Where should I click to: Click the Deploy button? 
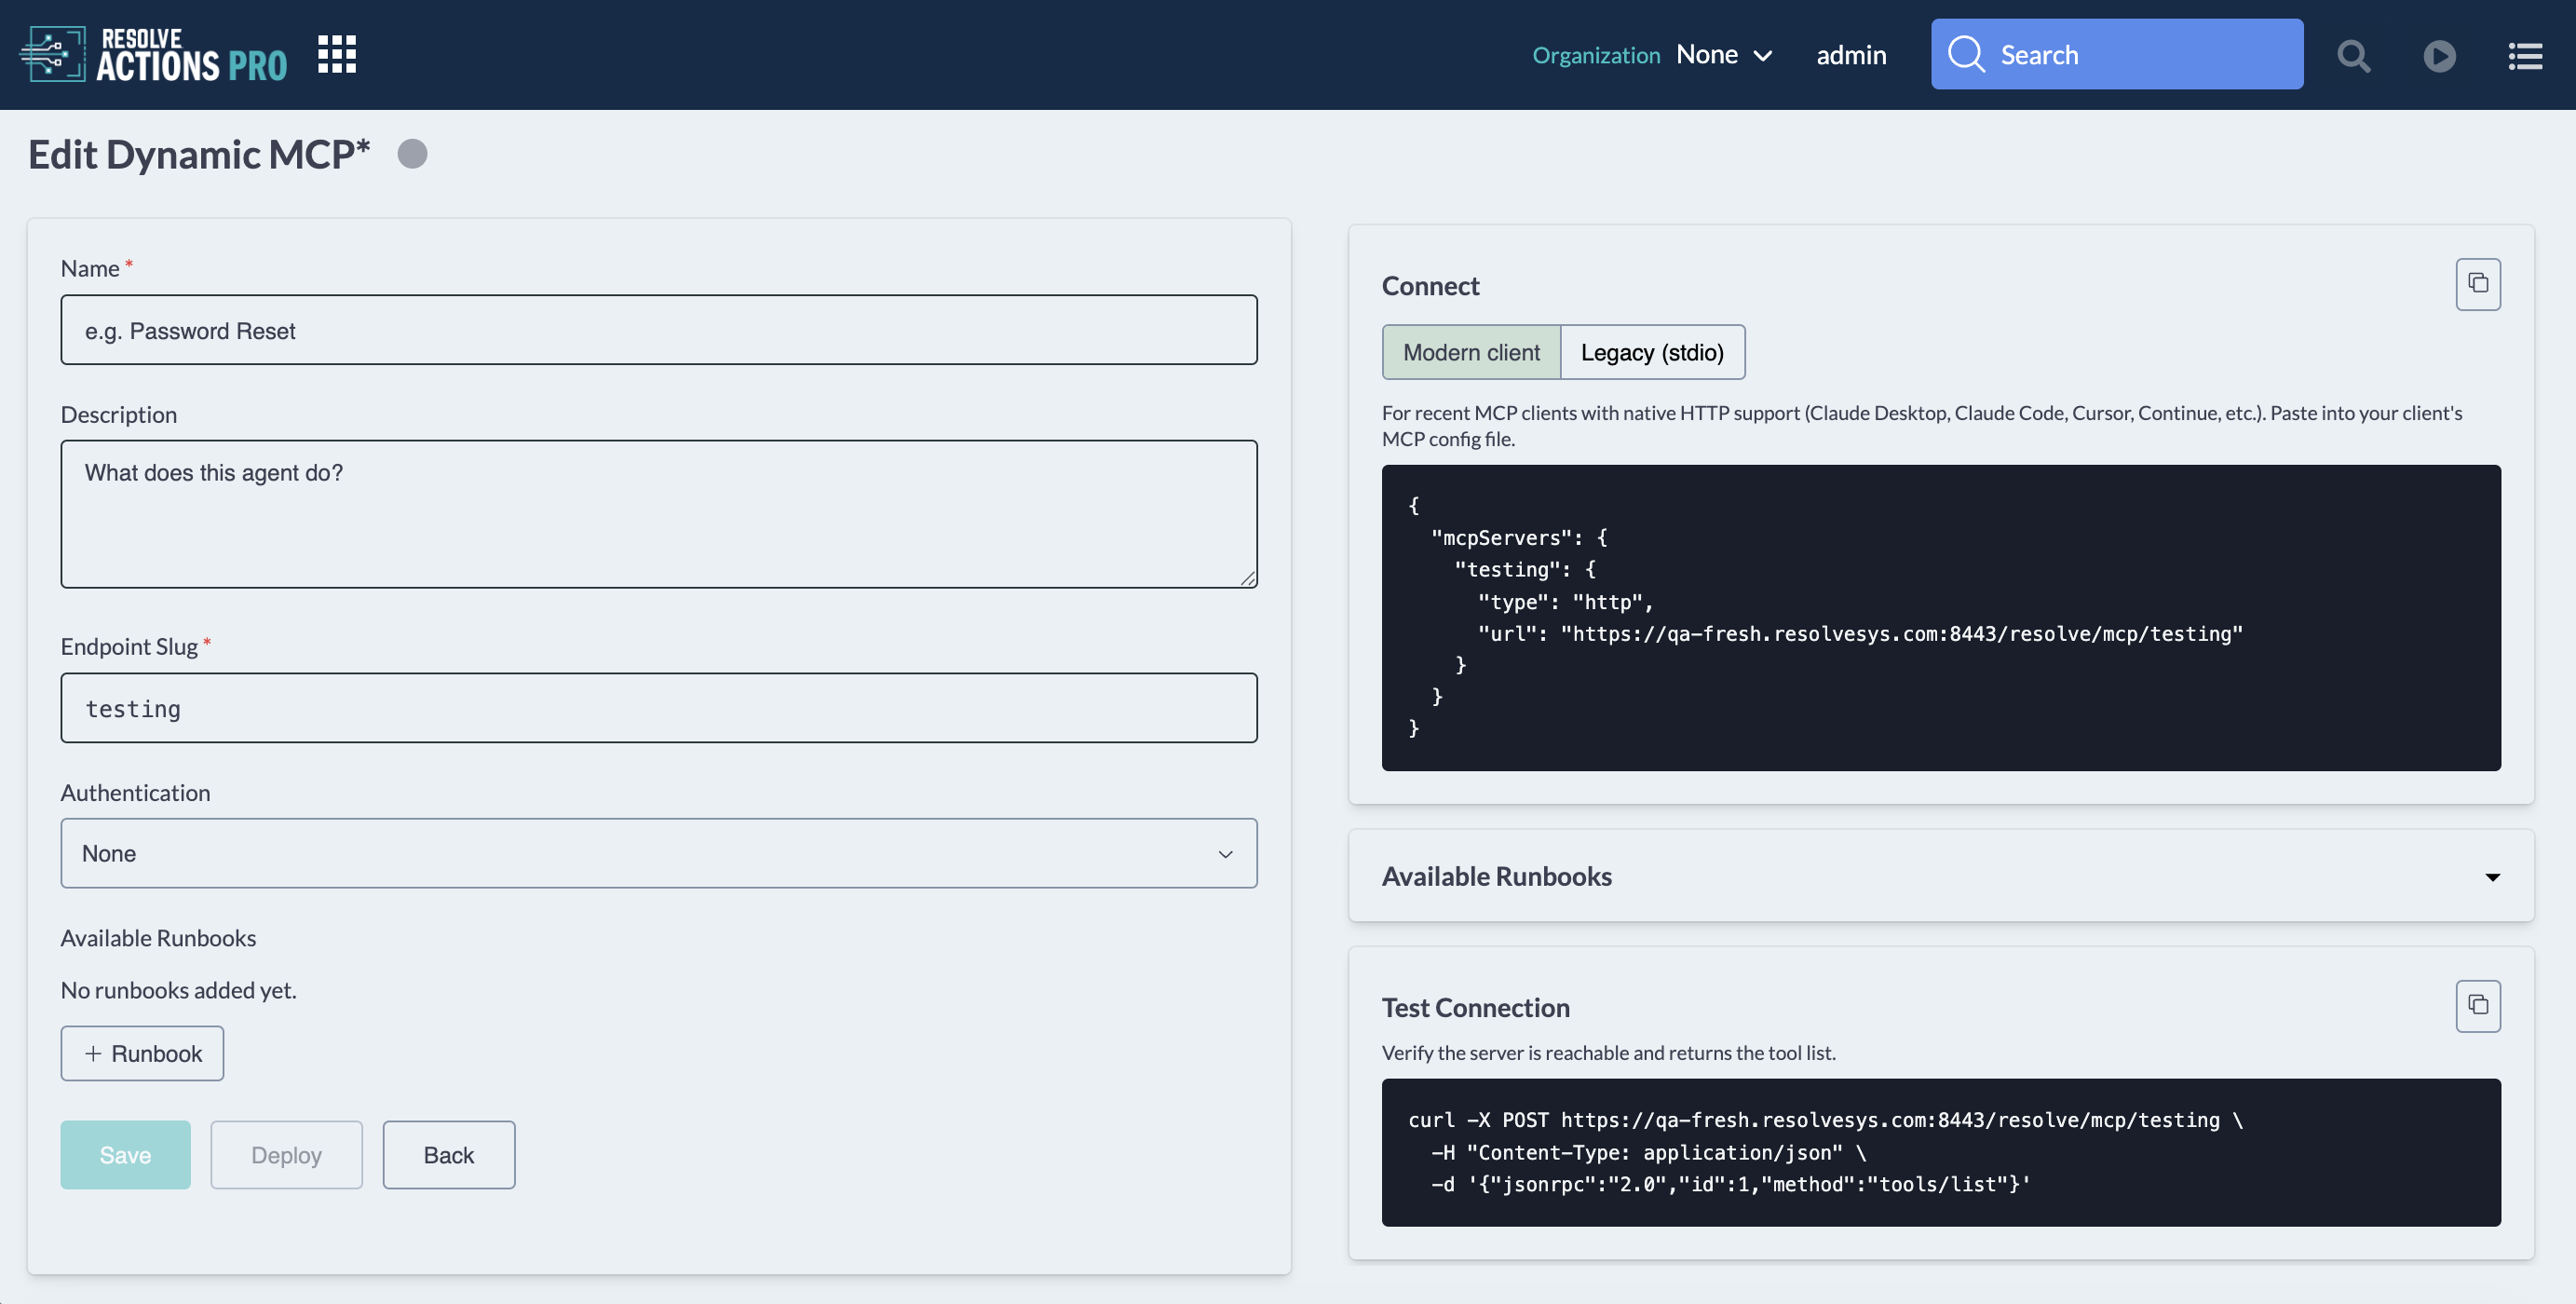pos(286,1155)
